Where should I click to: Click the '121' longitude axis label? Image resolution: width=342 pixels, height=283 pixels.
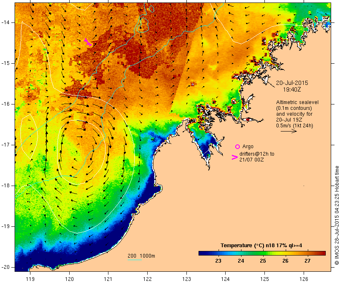point(108,279)
